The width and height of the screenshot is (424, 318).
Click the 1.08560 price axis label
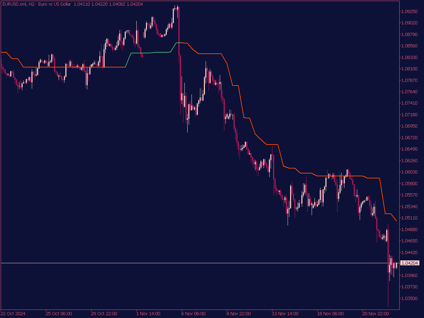410,46
